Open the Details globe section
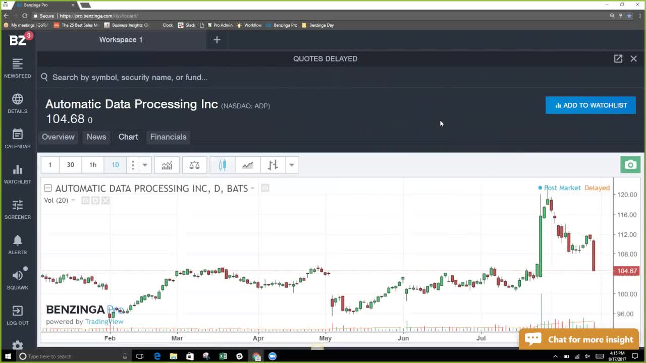The image size is (646, 363). [18, 103]
